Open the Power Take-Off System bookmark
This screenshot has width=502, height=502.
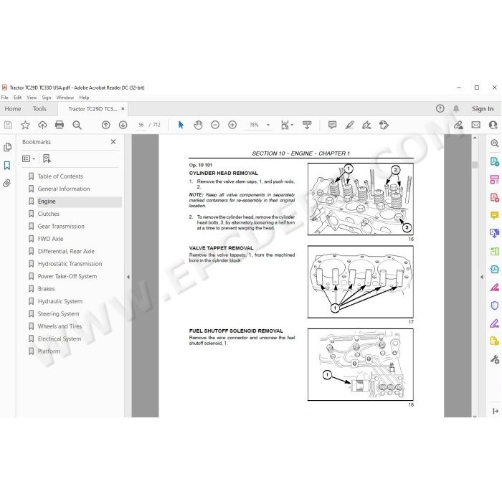click(x=67, y=276)
